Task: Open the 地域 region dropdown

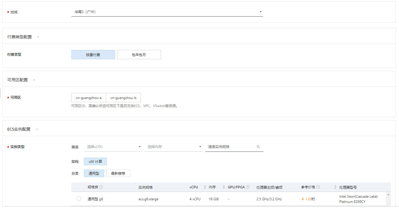Action: tap(167, 12)
